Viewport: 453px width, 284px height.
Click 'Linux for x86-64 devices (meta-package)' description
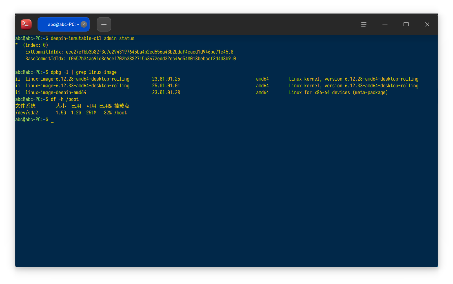tap(338, 92)
